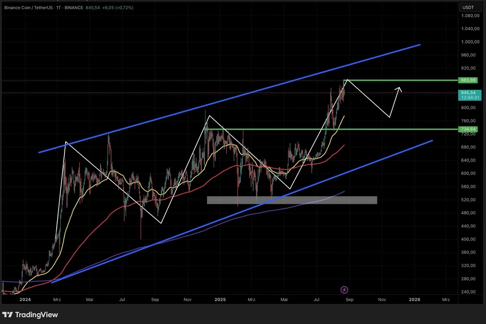Click the 2024 time axis label
The image size is (486, 324).
pos(25,299)
